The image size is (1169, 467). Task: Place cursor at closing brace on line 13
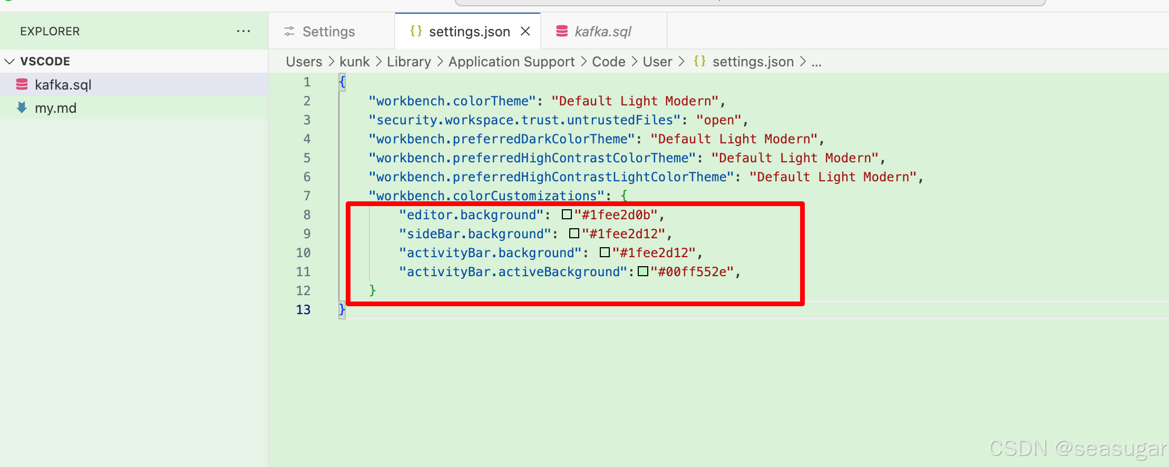[342, 309]
